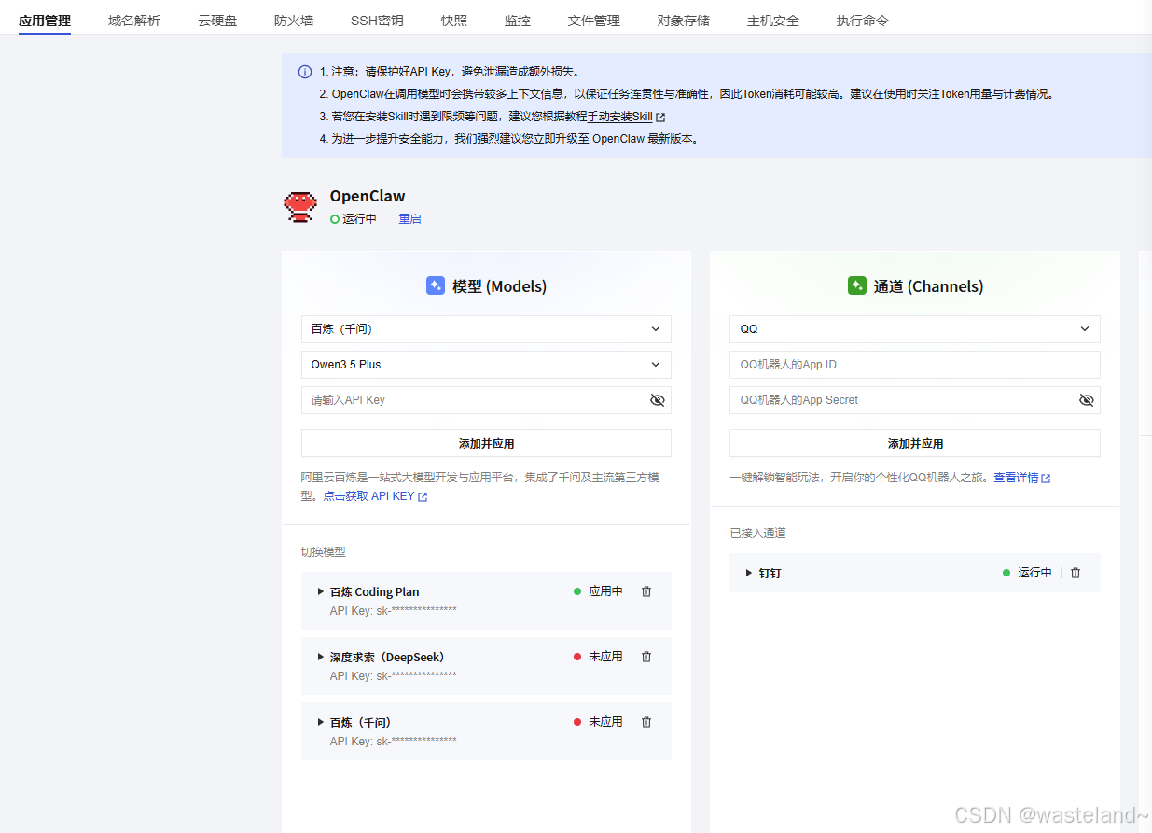Viewport: 1152px width, 833px height.
Task: Click the 通道 (Channels) heading
Action: tap(928, 286)
